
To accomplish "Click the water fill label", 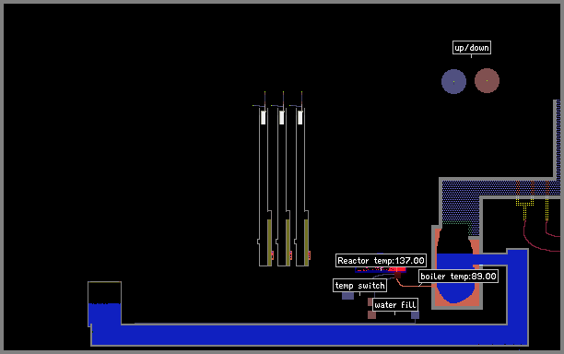I will click(x=395, y=305).
